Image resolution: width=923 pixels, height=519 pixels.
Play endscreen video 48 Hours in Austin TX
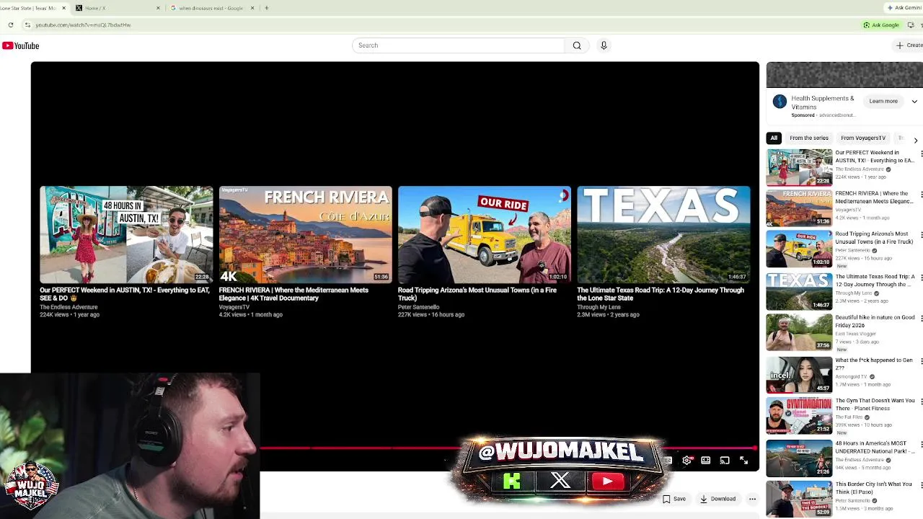click(x=126, y=235)
